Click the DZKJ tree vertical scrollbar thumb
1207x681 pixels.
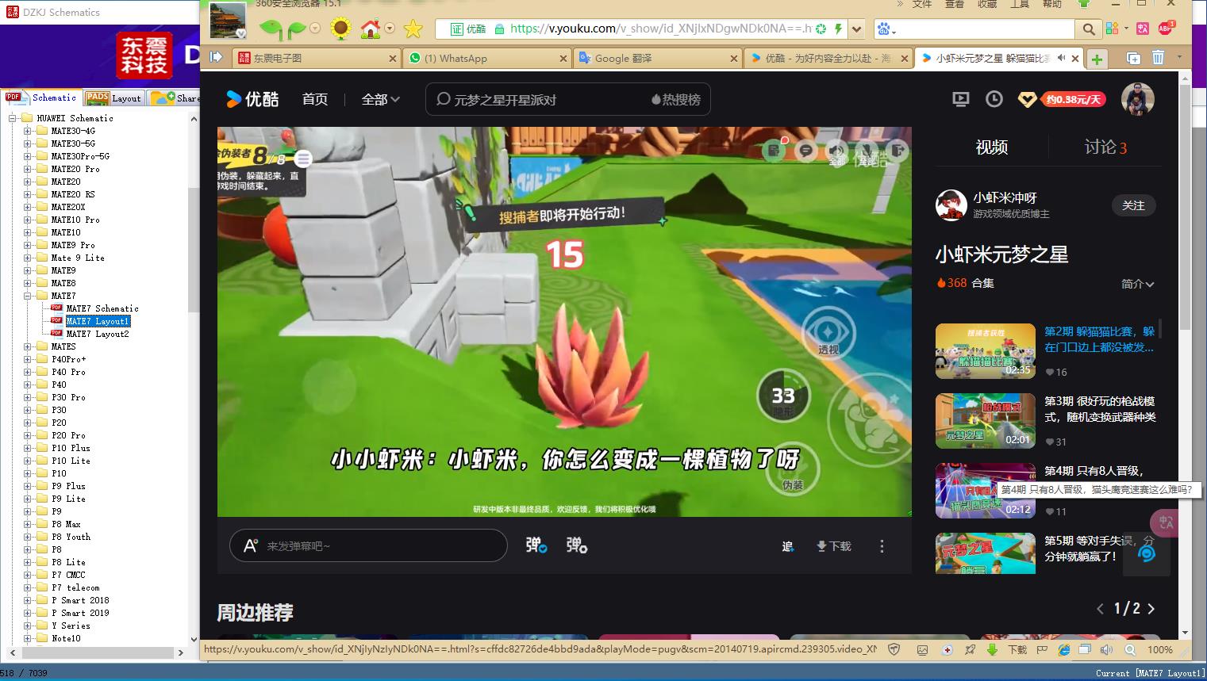click(x=194, y=251)
